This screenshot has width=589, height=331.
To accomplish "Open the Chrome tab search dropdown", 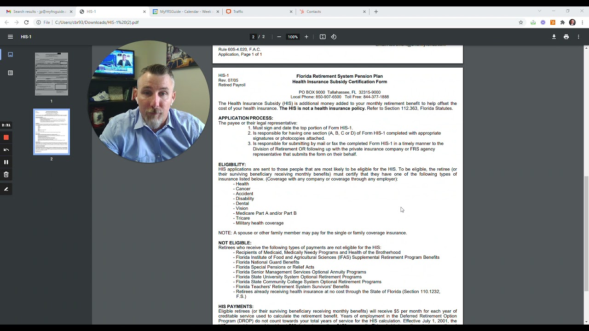I will 540,11.
